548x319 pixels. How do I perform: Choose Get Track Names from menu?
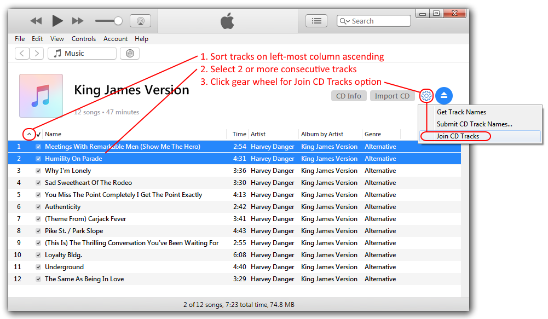462,112
